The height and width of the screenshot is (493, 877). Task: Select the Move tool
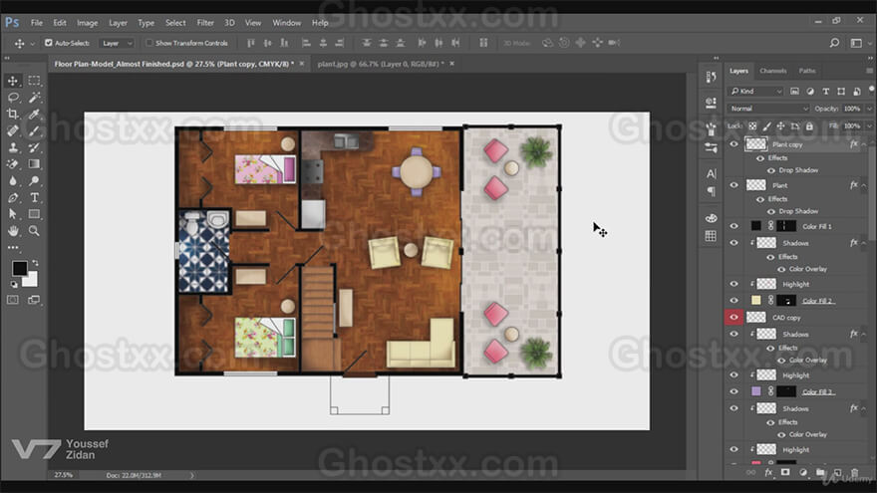[12, 81]
